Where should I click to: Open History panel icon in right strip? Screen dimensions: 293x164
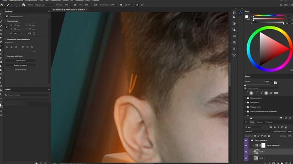pos(234,13)
